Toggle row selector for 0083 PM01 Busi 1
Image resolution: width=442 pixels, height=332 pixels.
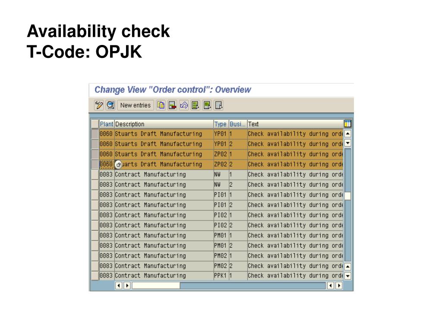point(95,236)
